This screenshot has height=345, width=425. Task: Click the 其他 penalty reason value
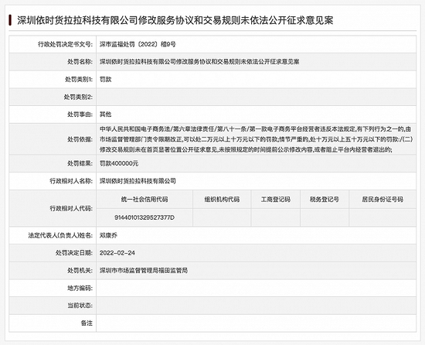(x=105, y=114)
